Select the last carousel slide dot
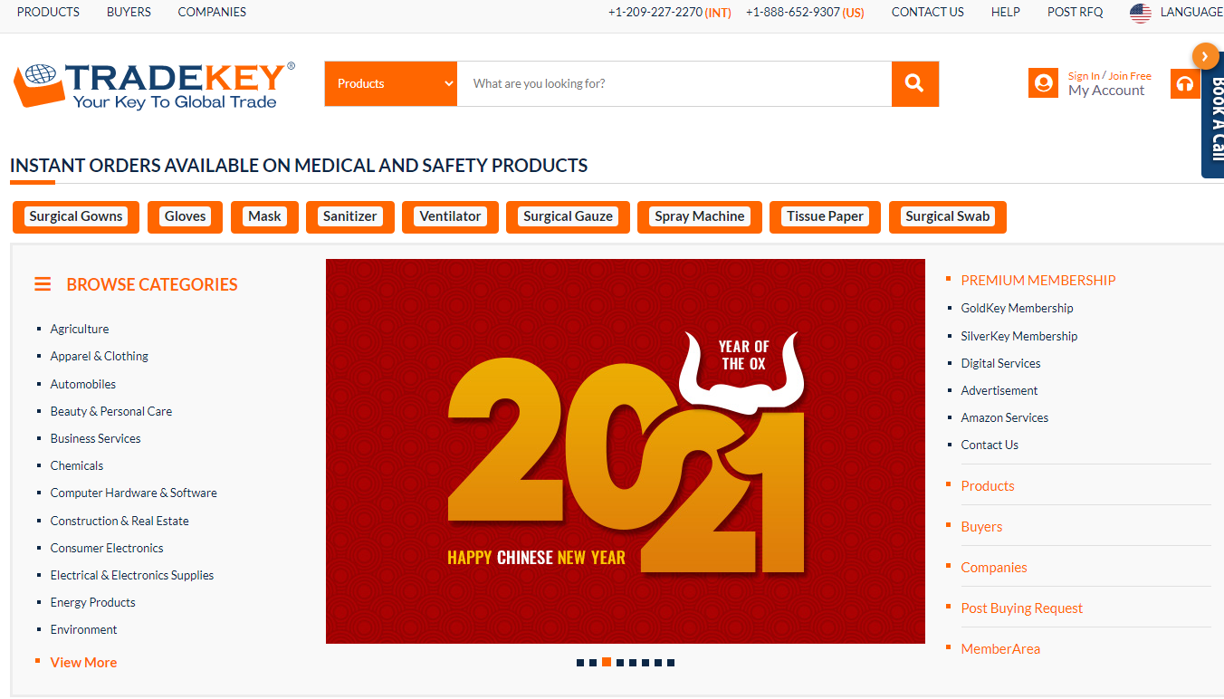This screenshot has height=699, width=1224. click(x=671, y=663)
